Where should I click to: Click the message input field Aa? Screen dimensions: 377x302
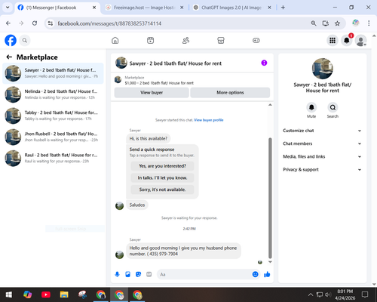205,274
